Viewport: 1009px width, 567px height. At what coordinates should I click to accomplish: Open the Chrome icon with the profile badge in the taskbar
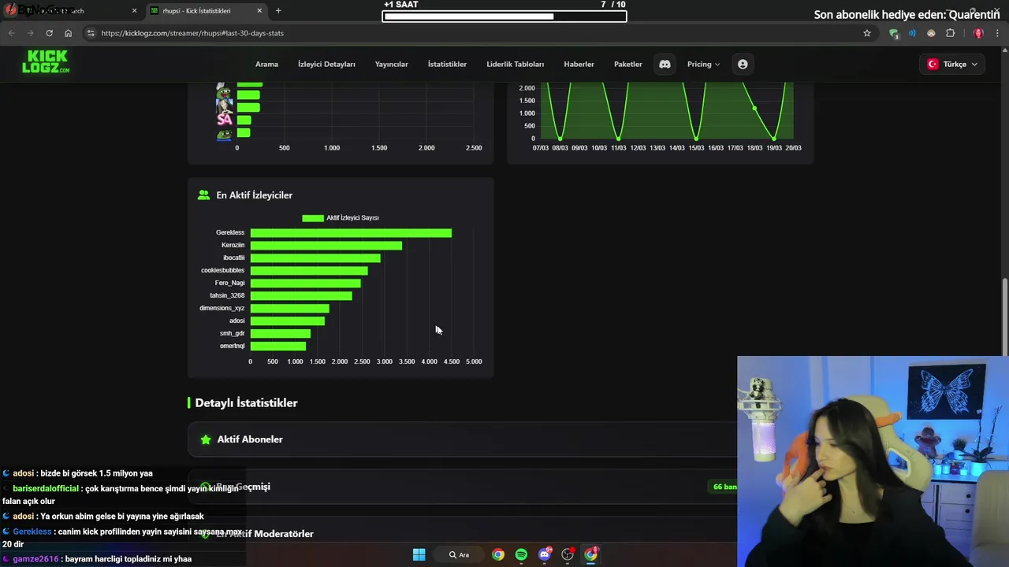(x=590, y=554)
